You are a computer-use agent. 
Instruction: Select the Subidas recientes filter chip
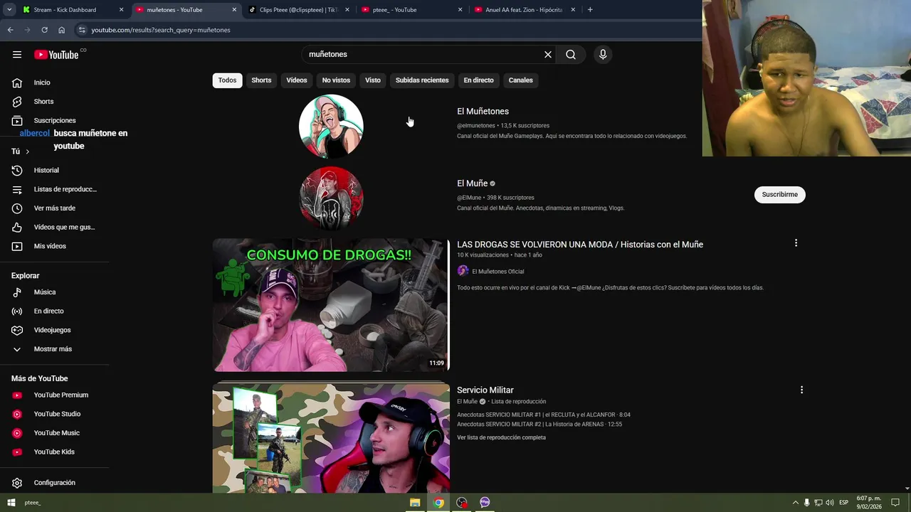tap(422, 80)
